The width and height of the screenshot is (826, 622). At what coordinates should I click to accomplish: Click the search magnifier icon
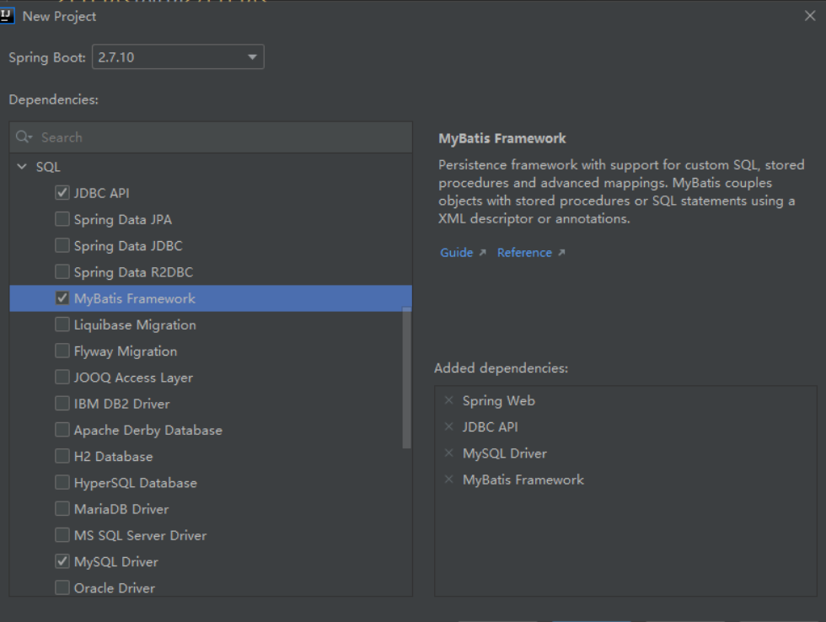pyautogui.click(x=23, y=137)
